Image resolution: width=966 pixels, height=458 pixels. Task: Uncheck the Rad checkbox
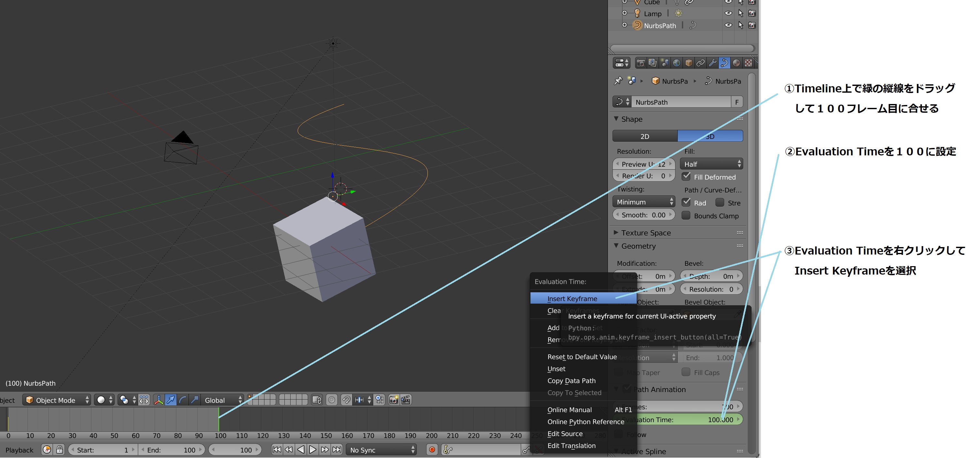pyautogui.click(x=686, y=202)
